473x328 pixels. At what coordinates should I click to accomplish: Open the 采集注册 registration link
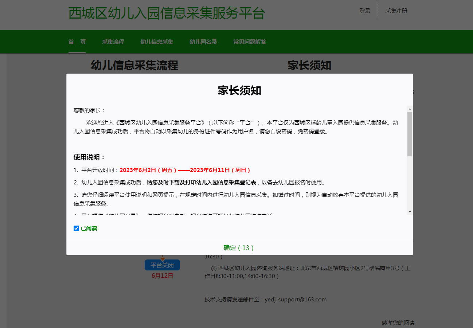tap(396, 11)
